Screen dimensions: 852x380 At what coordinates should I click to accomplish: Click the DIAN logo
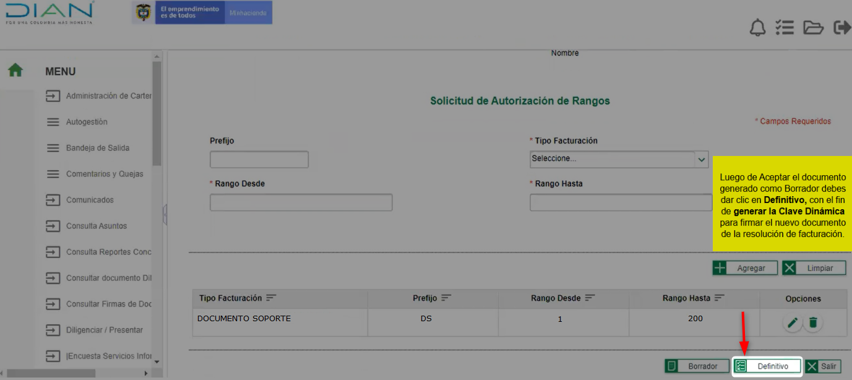point(49,12)
